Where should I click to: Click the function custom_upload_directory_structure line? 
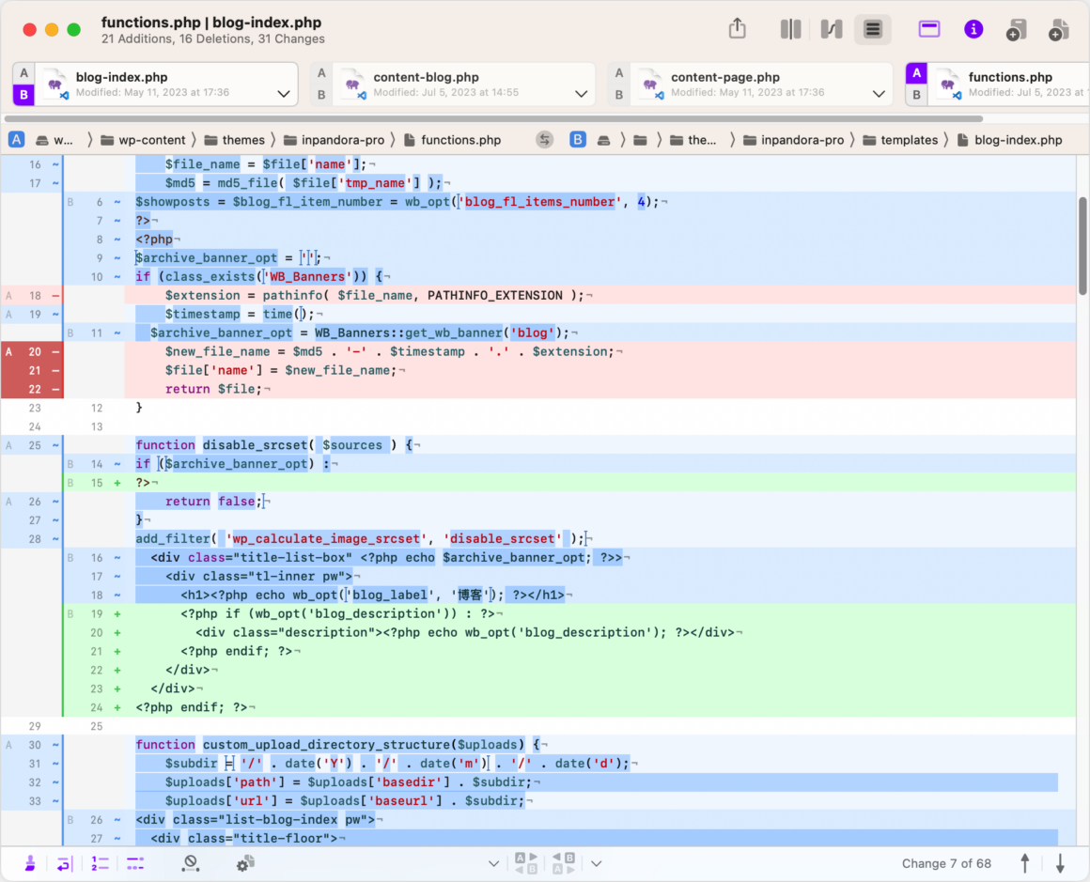(337, 745)
